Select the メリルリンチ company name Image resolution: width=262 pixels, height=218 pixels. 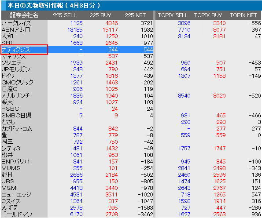click(x=16, y=95)
